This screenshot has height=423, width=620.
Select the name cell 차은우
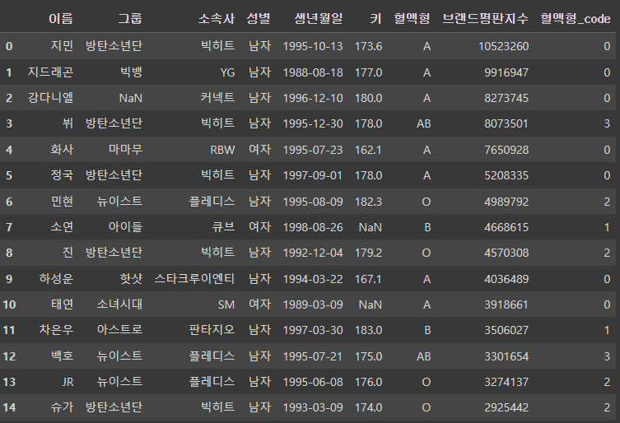[56, 330]
